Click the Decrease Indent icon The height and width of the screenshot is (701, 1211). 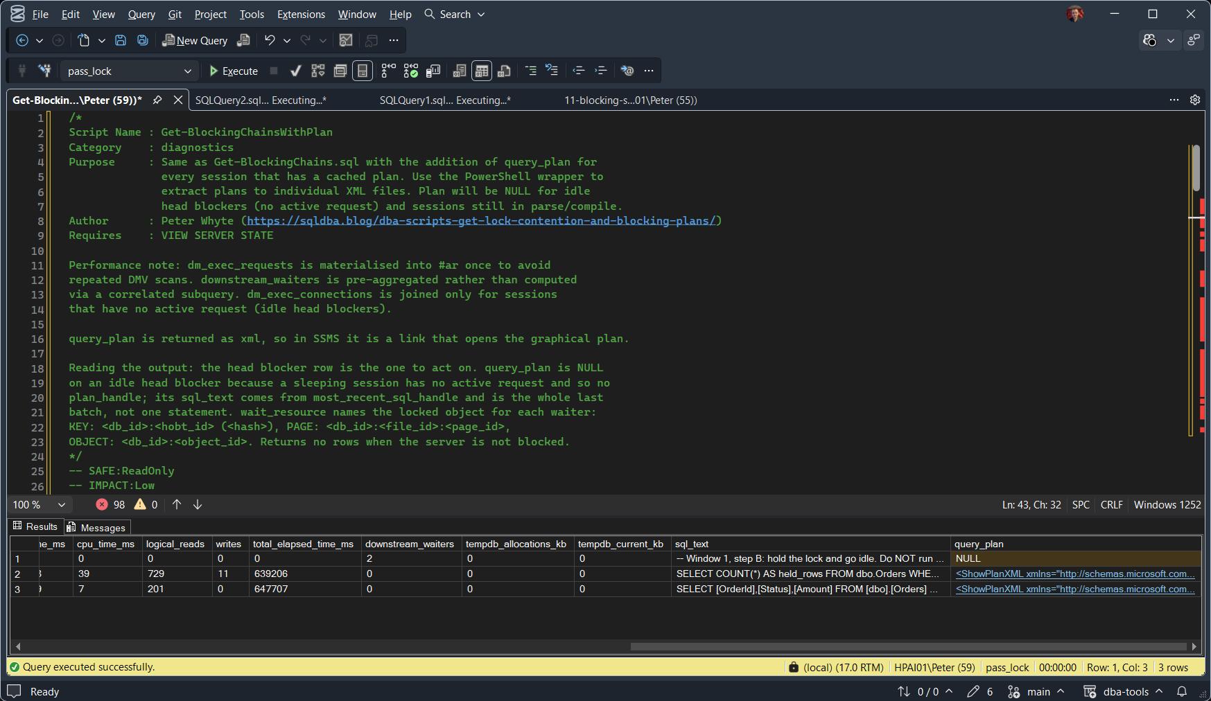(579, 71)
